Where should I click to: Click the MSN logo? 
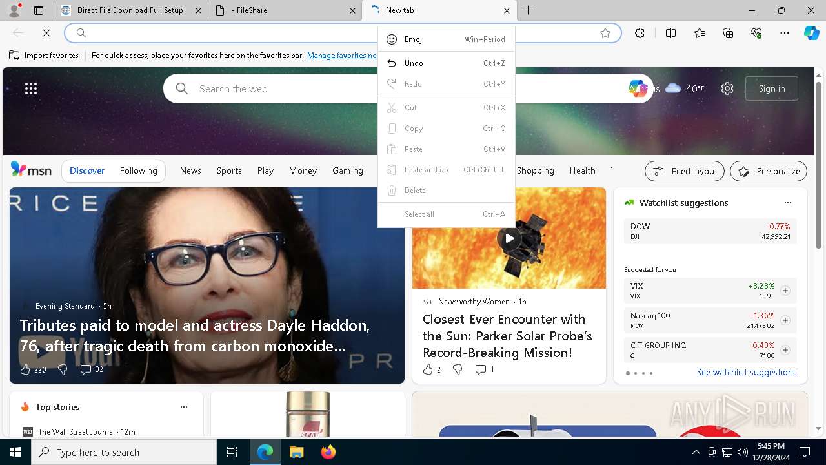point(31,170)
